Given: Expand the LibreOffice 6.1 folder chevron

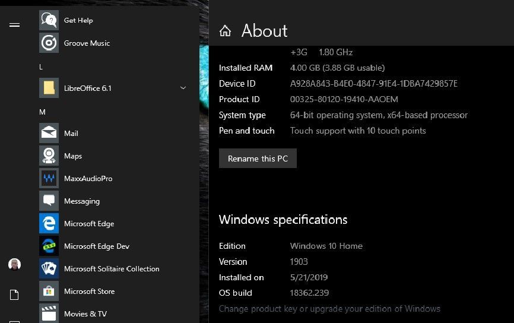Looking at the screenshot, I should pos(183,88).
